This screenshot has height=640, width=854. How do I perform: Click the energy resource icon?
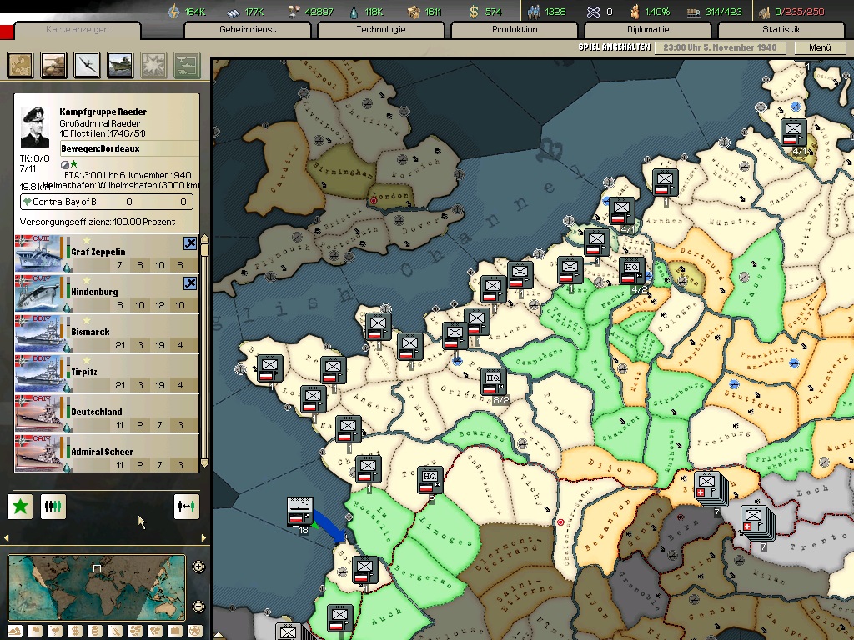tap(174, 12)
